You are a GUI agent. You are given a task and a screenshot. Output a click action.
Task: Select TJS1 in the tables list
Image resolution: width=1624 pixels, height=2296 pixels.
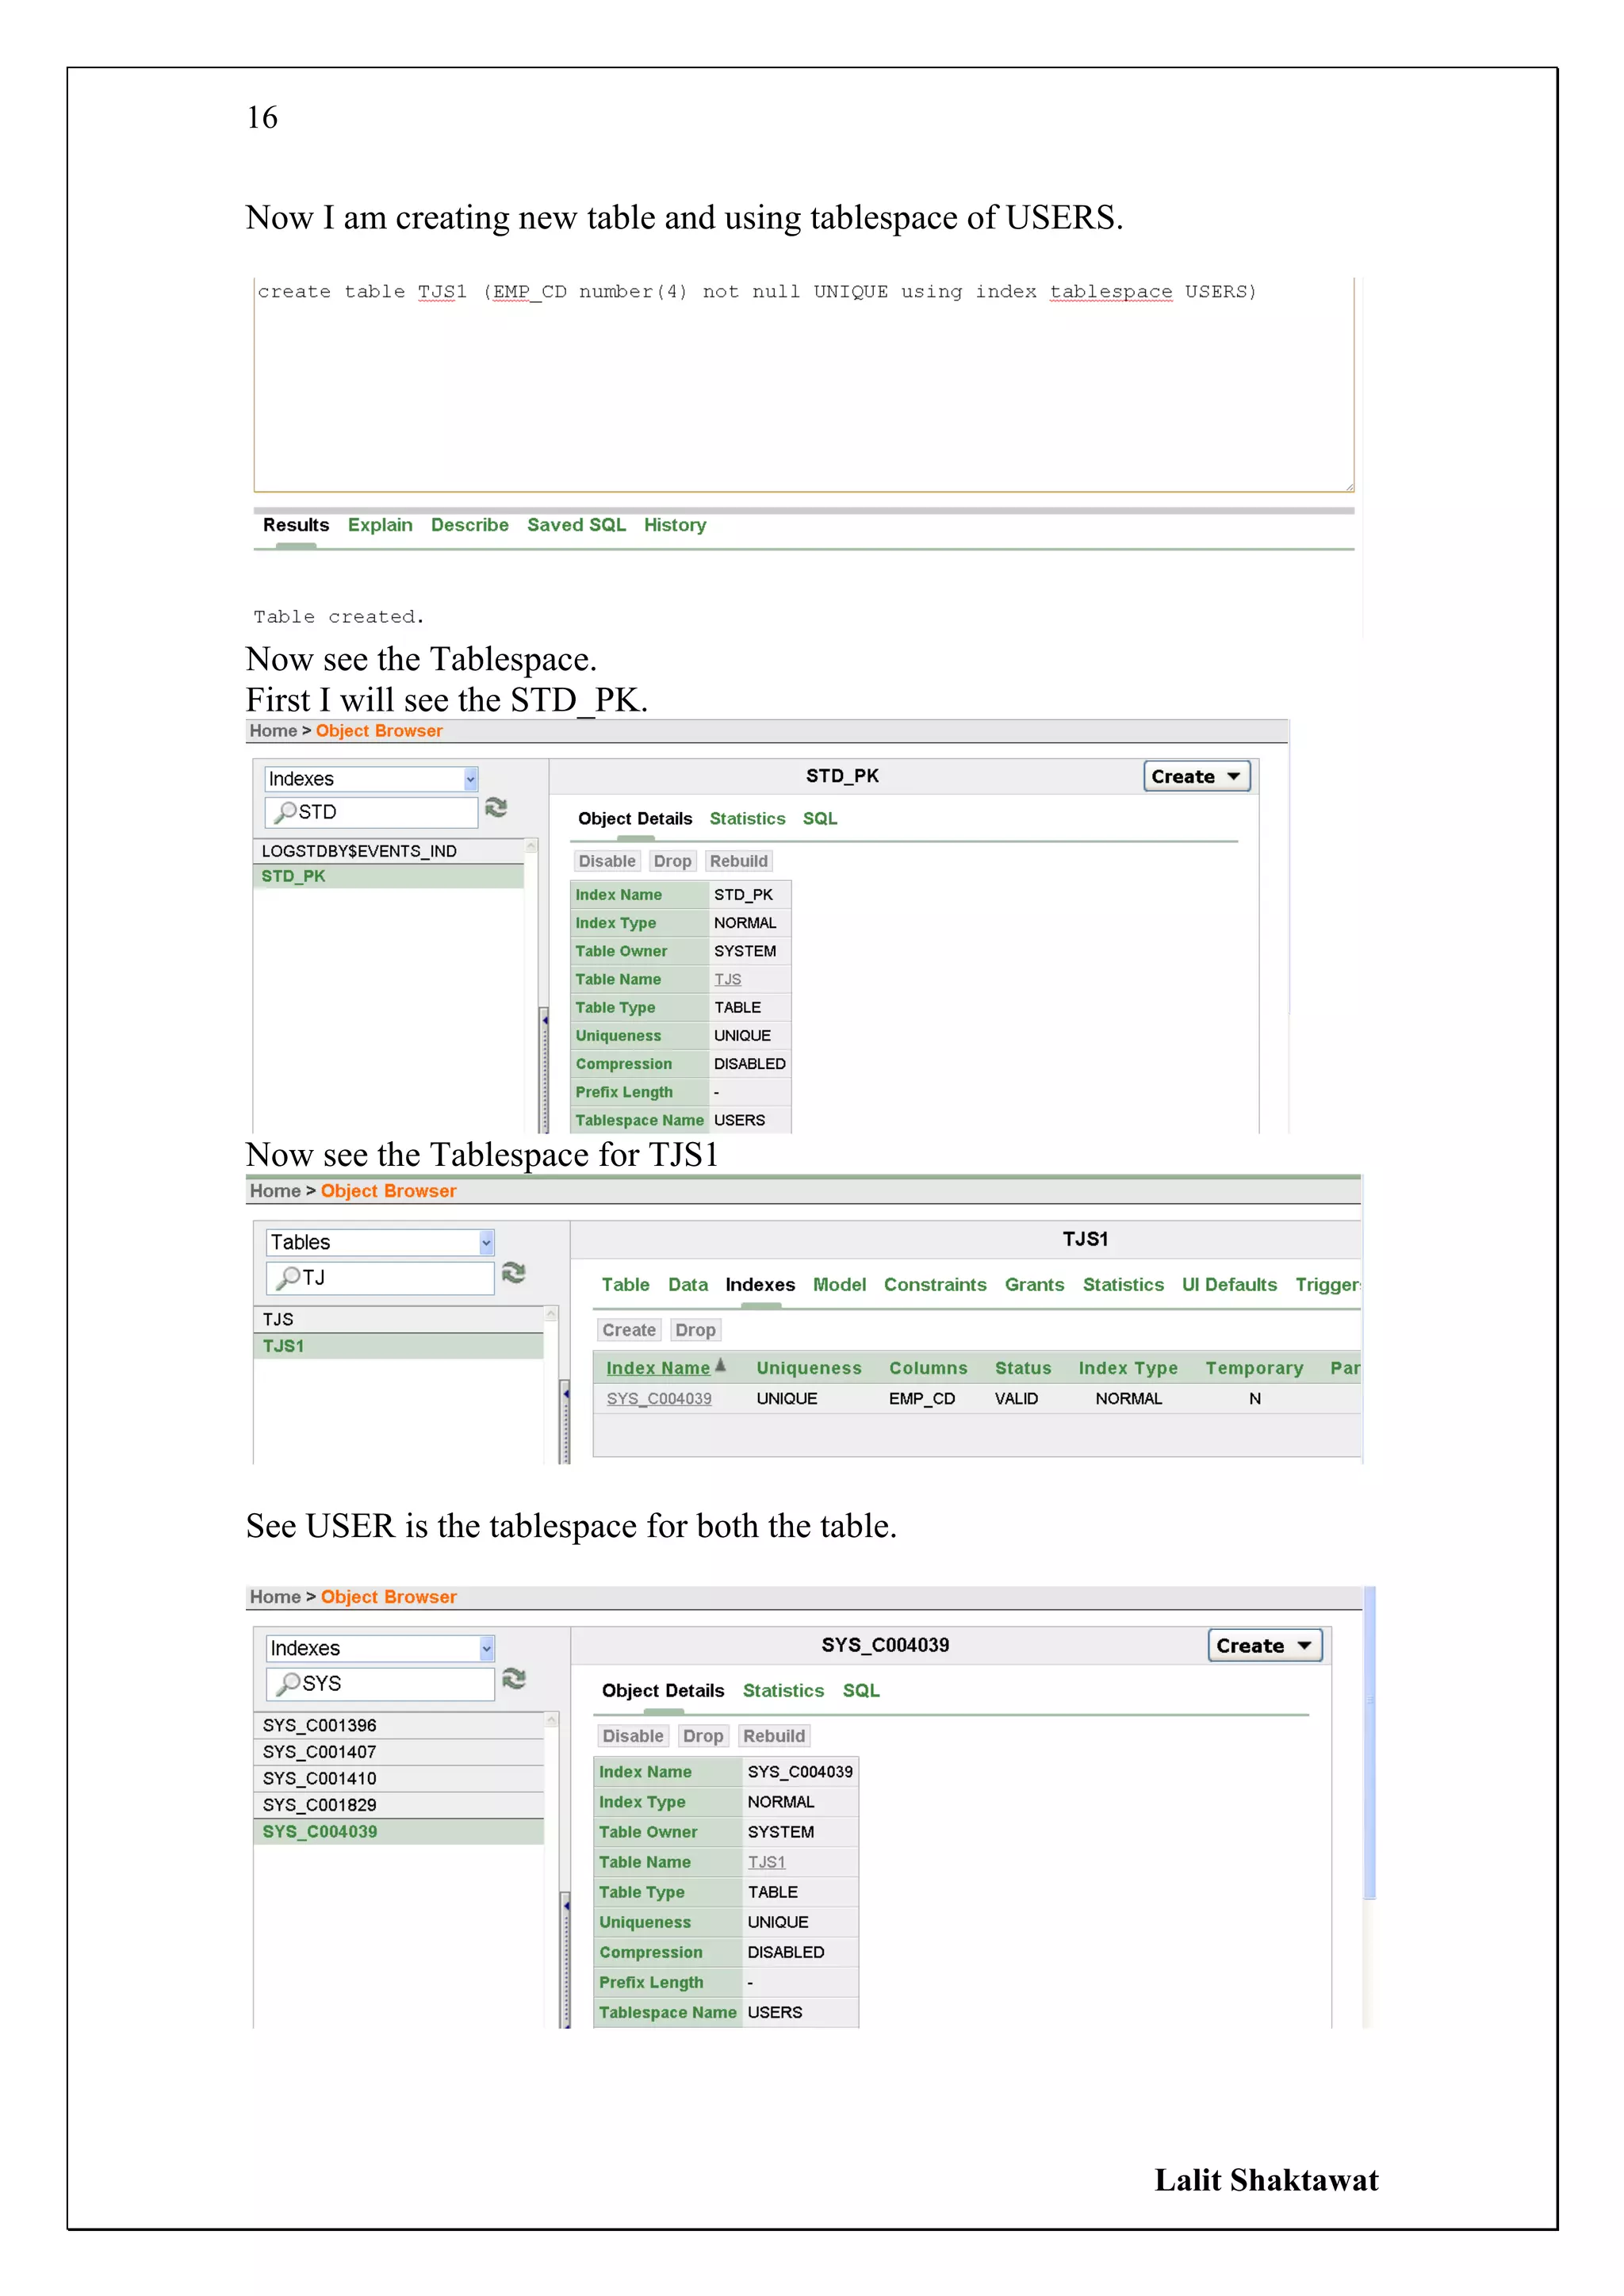(x=398, y=1346)
